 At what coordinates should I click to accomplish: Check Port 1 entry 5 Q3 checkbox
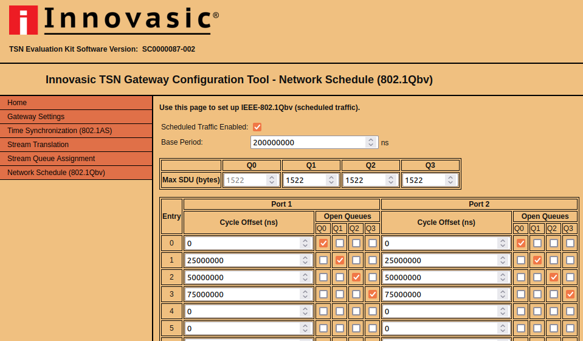[372, 328]
